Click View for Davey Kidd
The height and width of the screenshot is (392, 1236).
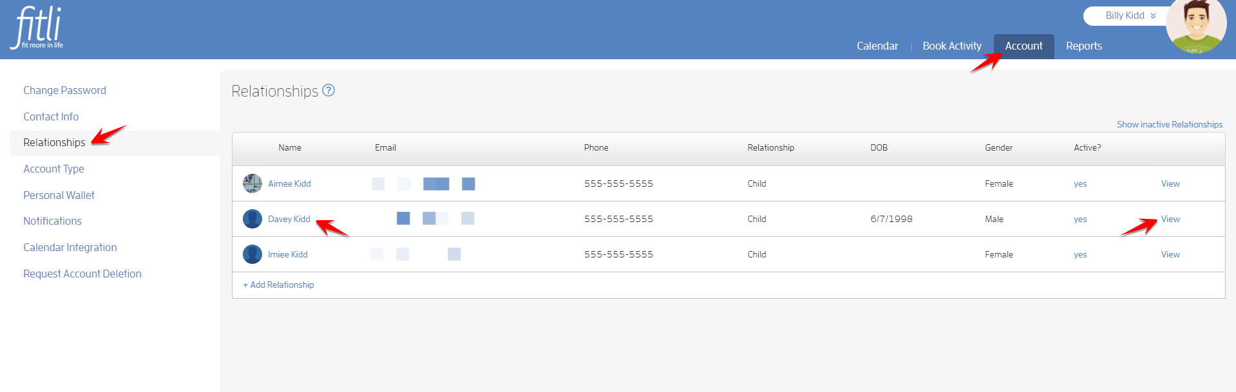[1170, 219]
